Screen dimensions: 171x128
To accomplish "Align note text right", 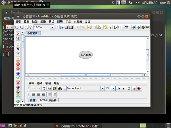I will tap(43, 95).
